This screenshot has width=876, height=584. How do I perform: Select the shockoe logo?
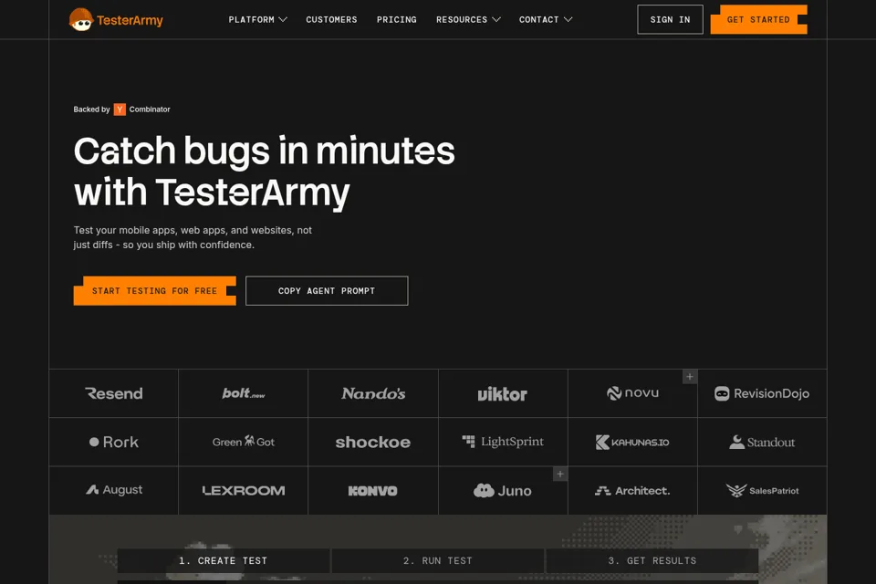(373, 442)
